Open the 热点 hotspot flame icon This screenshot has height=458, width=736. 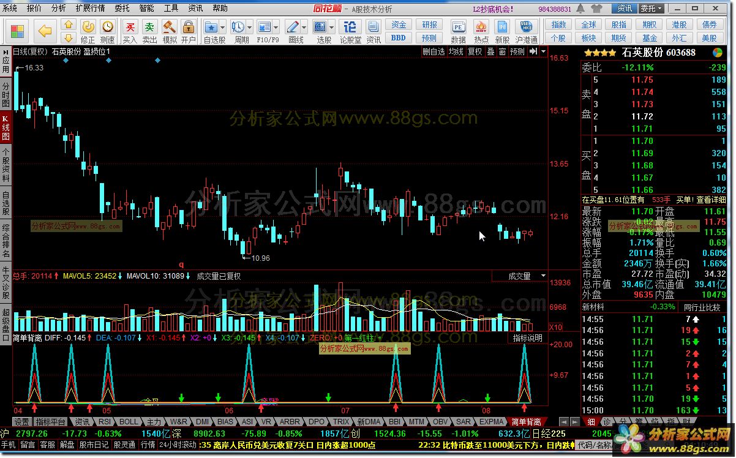(x=481, y=31)
